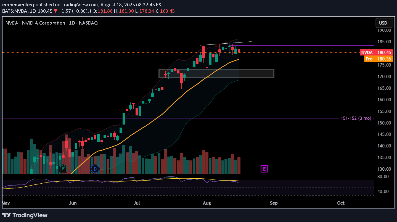Click the 170.00 price axis label
Screen dimensions: 397x222
coord(384,77)
